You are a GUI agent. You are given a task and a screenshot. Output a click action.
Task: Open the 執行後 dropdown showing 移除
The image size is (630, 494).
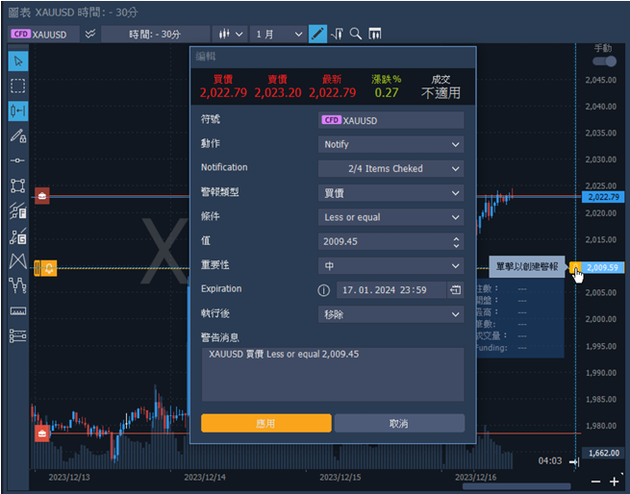tap(391, 314)
